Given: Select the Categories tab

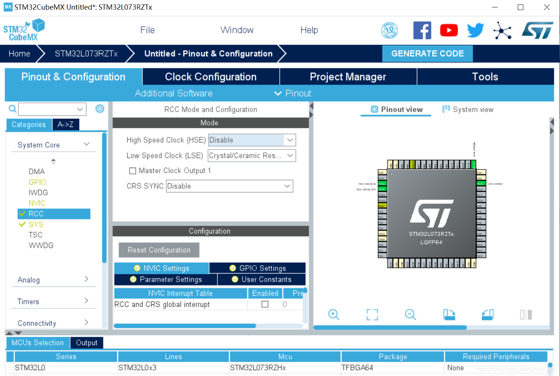Looking at the screenshot, I should [x=29, y=124].
